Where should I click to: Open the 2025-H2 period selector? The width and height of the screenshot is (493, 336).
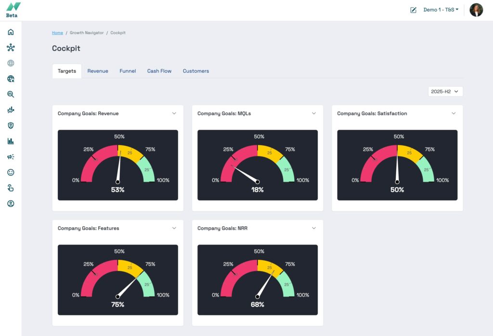coord(445,91)
